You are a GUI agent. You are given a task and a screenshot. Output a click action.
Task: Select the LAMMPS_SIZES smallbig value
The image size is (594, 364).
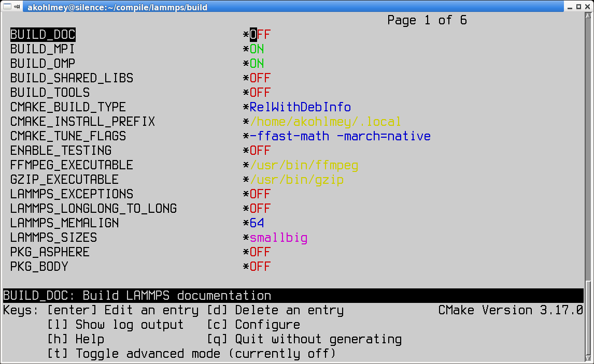[278, 238]
